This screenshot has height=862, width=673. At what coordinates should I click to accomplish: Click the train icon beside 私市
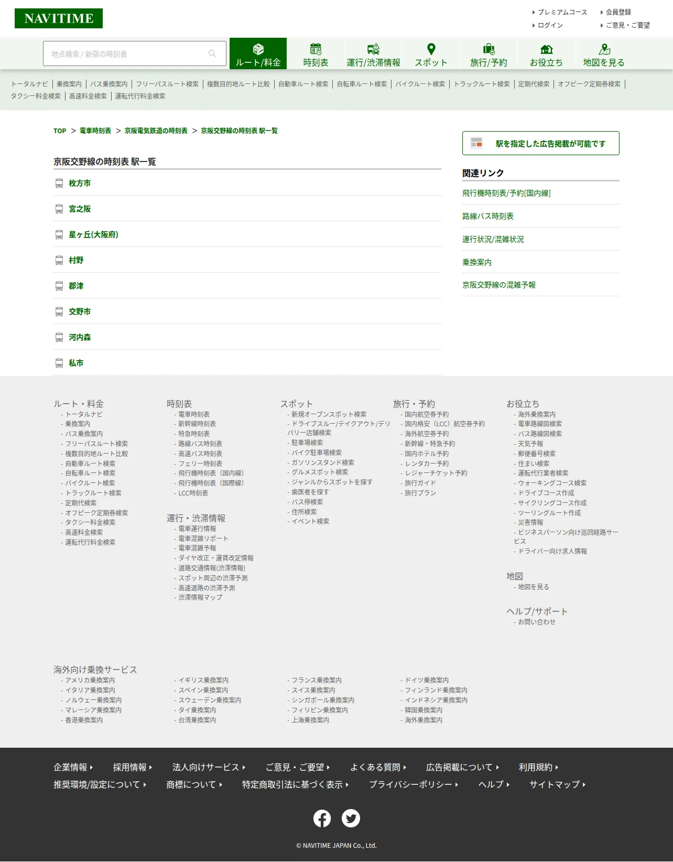click(x=59, y=363)
